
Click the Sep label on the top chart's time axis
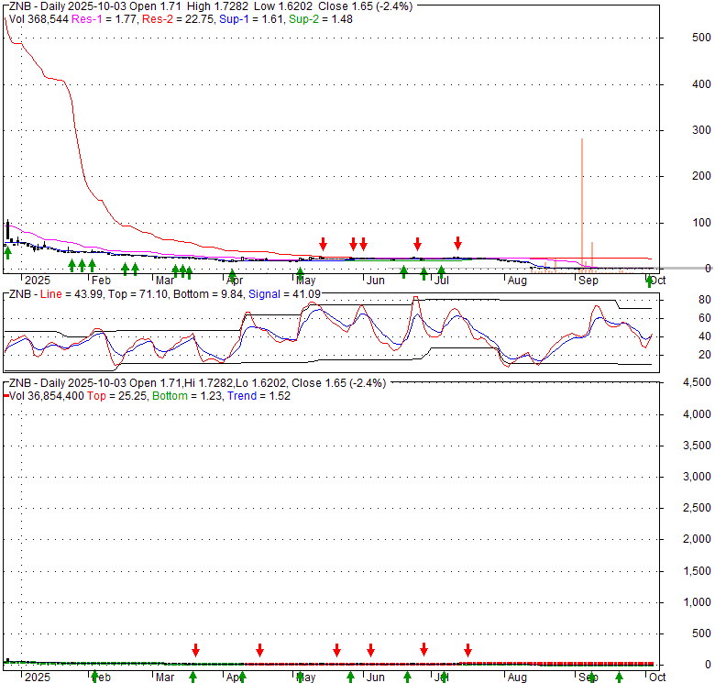(588, 280)
